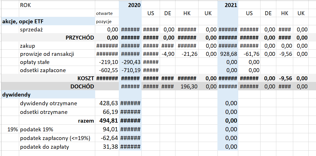Screen dimensions: 316x156
Task: Select the 'sprzedaż' row label
Action: [x=57, y=30]
